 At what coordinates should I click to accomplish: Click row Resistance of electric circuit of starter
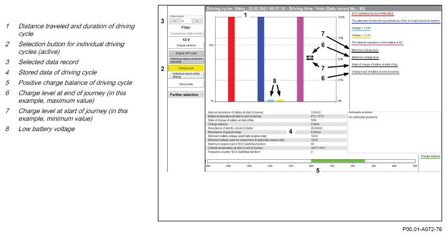pos(276,128)
